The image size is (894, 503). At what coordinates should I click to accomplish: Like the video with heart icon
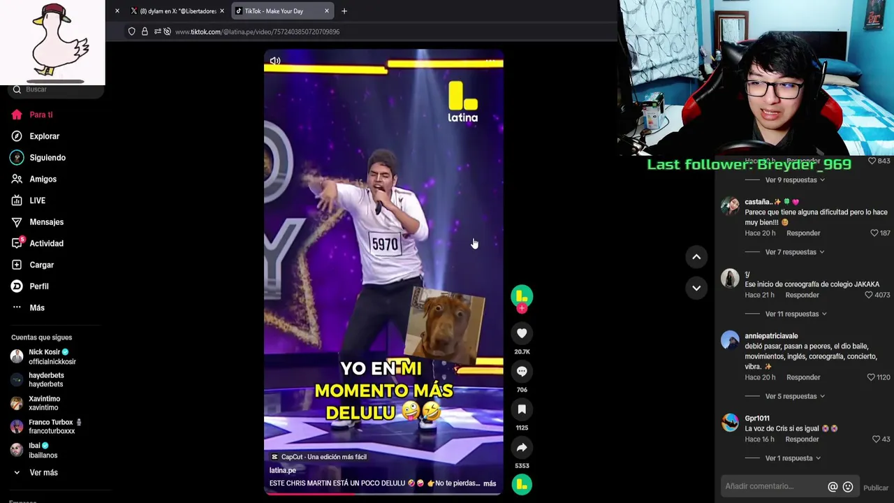click(522, 333)
